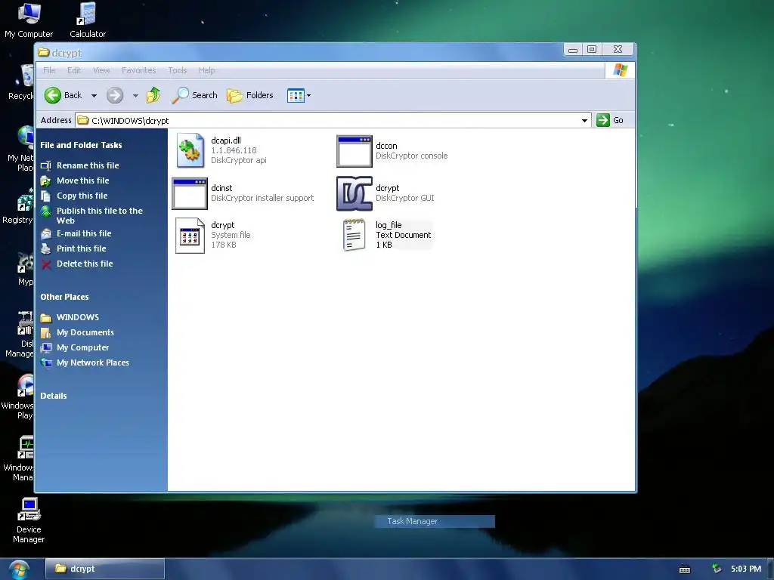Open the File menu
Viewport: 774px width, 580px height.
click(49, 70)
